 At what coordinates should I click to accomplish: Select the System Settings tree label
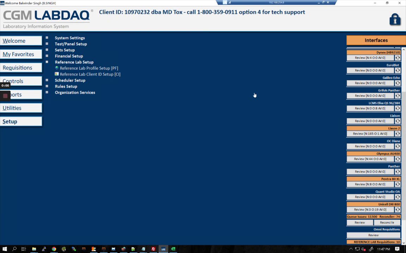pos(70,38)
